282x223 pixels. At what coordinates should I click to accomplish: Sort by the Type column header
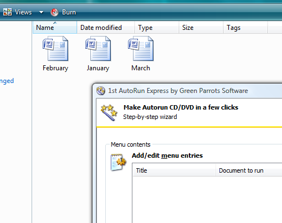point(157,28)
